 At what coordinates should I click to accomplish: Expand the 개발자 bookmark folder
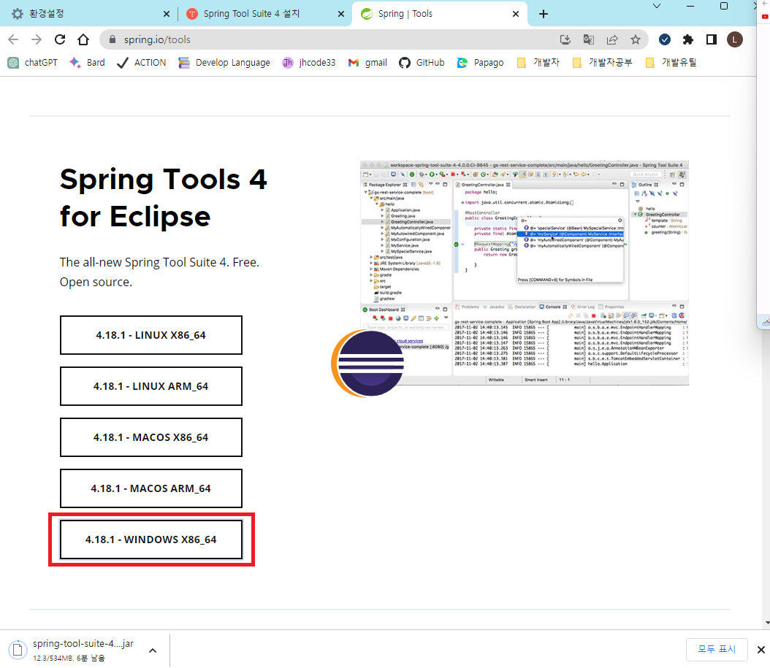pos(538,63)
